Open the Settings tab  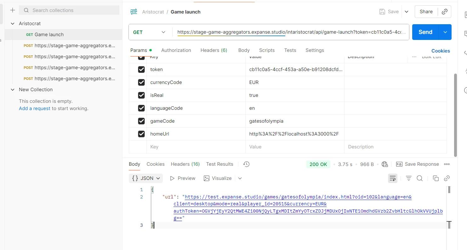point(315,50)
